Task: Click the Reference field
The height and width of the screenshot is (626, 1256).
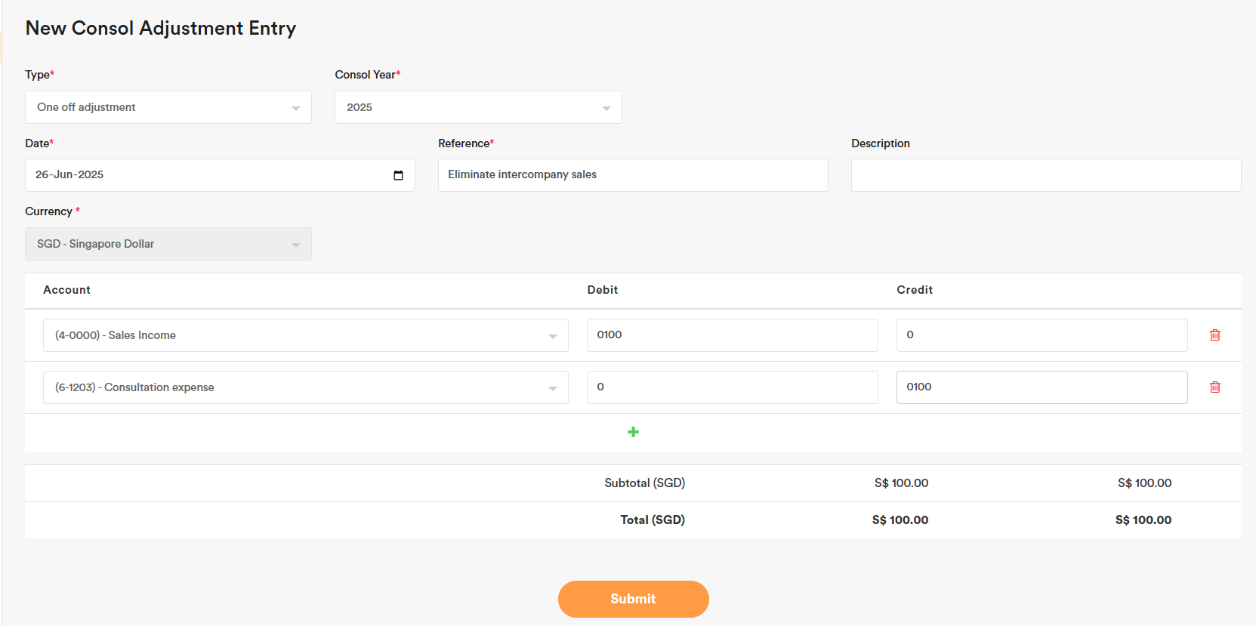Action: 633,175
